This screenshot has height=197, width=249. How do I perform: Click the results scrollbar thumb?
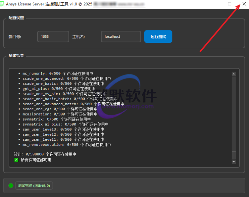234,155
